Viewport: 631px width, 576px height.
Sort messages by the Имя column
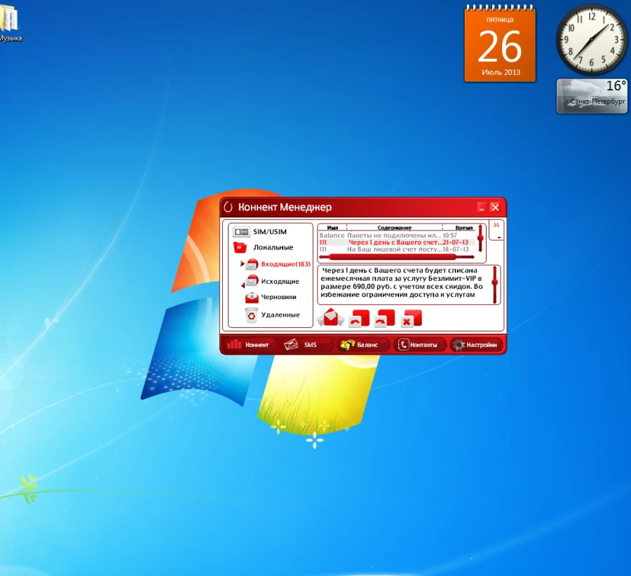point(332,228)
